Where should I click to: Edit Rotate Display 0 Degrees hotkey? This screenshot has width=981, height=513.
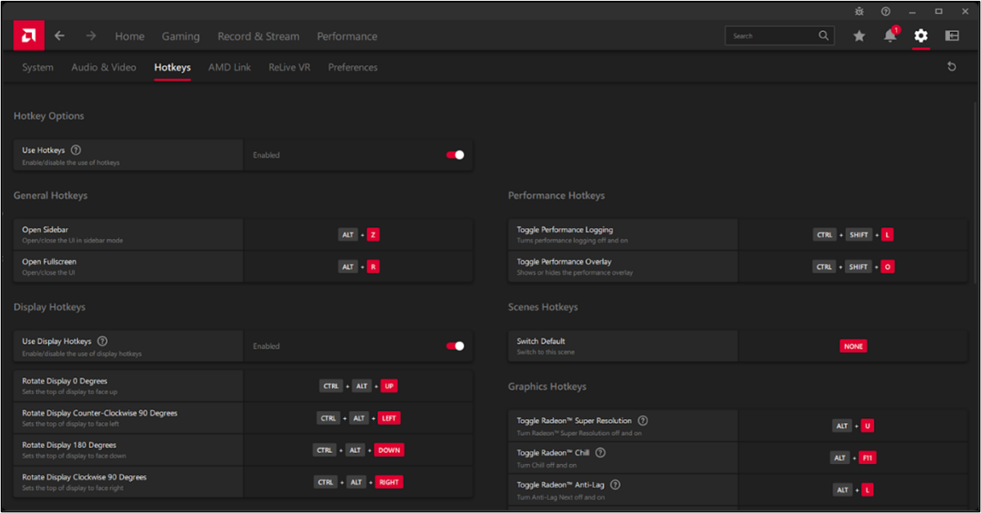(358, 386)
